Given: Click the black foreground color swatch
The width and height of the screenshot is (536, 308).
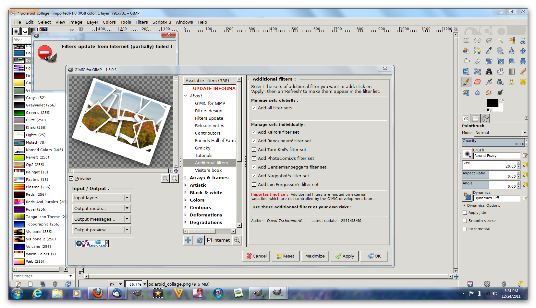Looking at the screenshot, I should tap(492, 103).
